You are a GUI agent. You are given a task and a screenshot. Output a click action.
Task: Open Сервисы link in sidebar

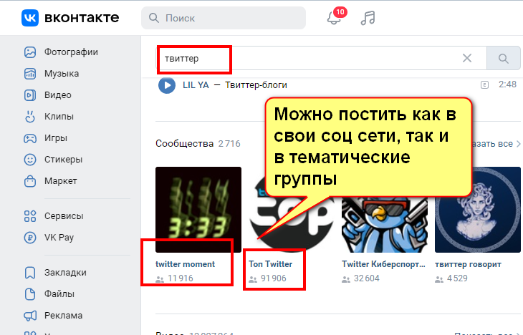click(64, 216)
